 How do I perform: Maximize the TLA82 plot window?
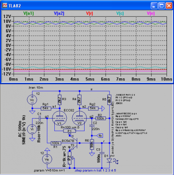point(161,6)
